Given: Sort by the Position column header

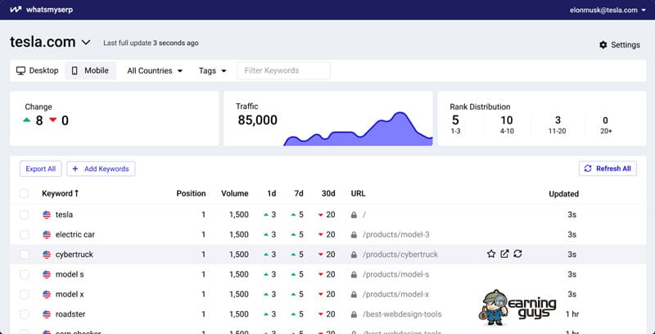Looking at the screenshot, I should click(x=191, y=193).
